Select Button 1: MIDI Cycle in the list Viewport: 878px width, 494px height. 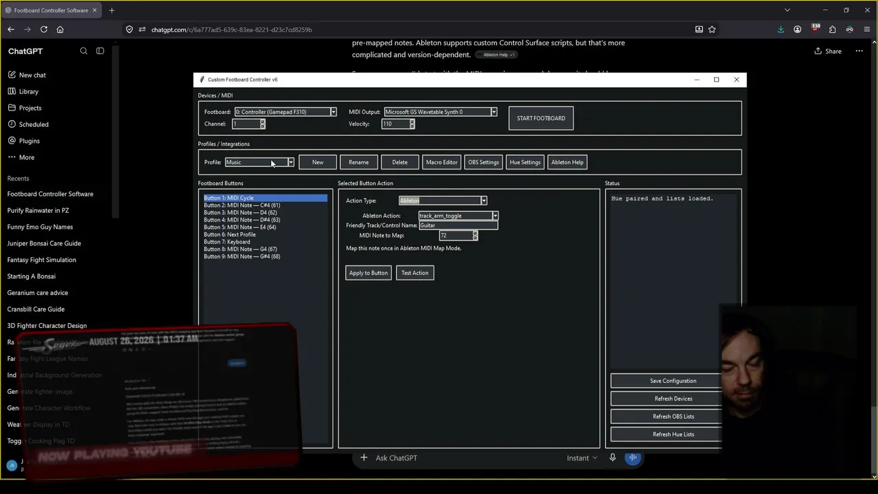[265, 198]
